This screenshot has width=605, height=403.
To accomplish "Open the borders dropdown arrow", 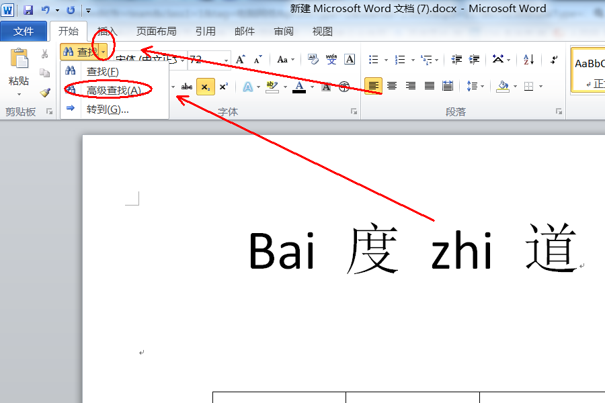I will click(540, 86).
